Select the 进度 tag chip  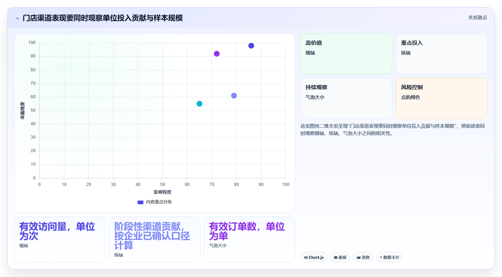click(363, 257)
